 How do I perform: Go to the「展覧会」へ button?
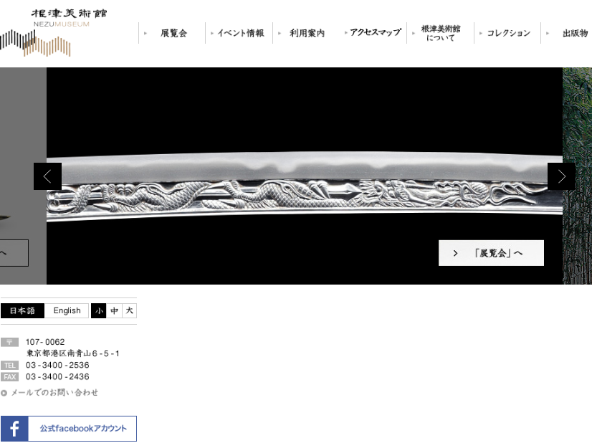tap(491, 253)
